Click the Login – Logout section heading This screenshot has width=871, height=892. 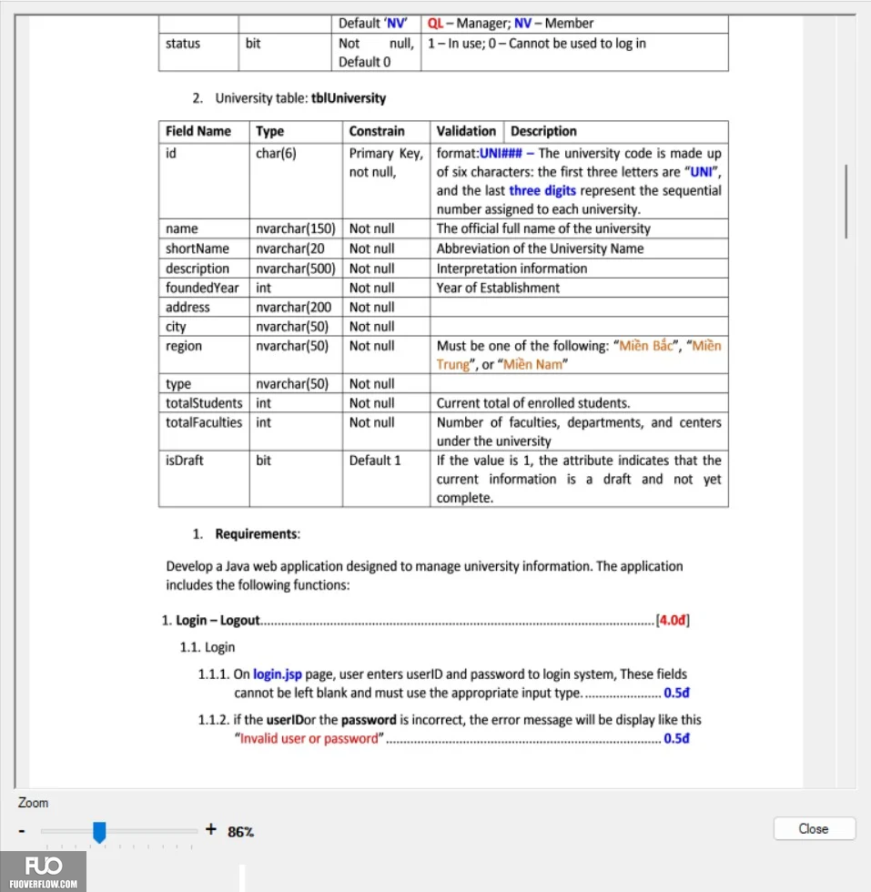coord(218,620)
